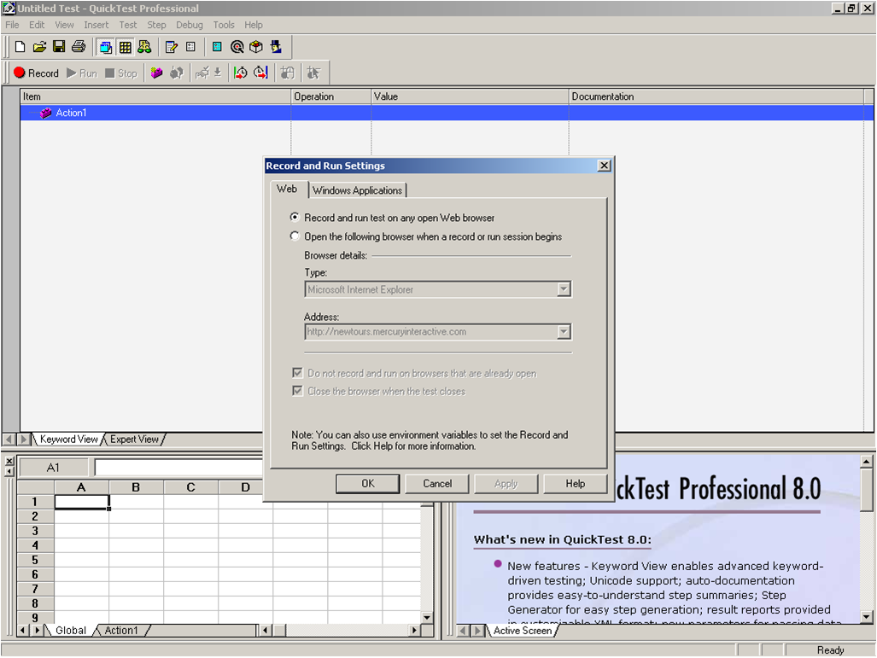Open the Address dropdown arrow
Screen dimensions: 877x658
coord(564,331)
